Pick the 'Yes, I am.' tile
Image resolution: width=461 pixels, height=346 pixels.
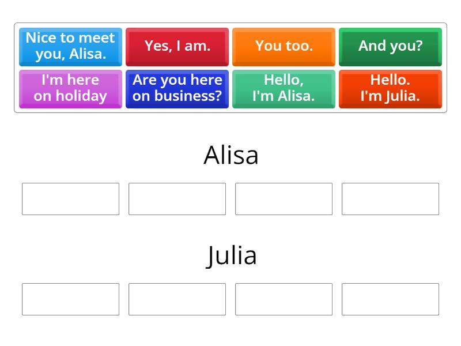[x=177, y=46]
